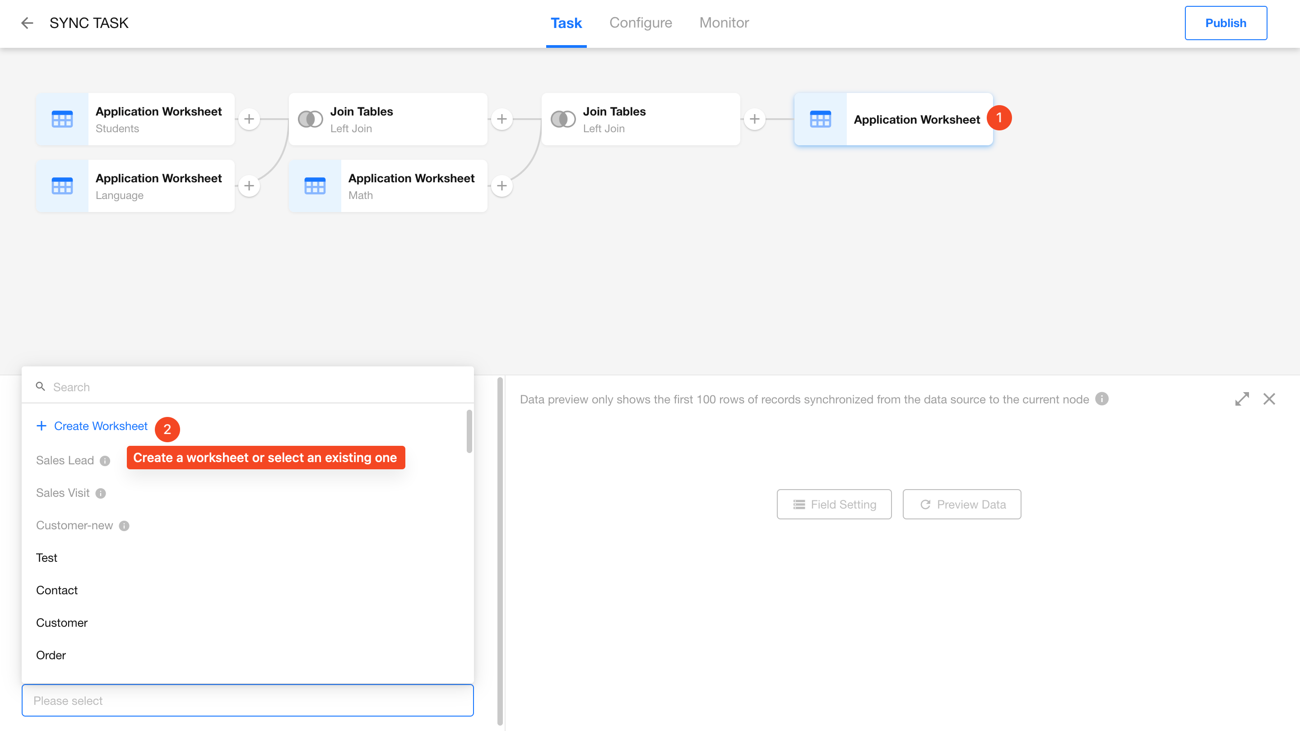The height and width of the screenshot is (731, 1300).
Task: Open the Please select worksheet dropdown
Action: pos(247,700)
